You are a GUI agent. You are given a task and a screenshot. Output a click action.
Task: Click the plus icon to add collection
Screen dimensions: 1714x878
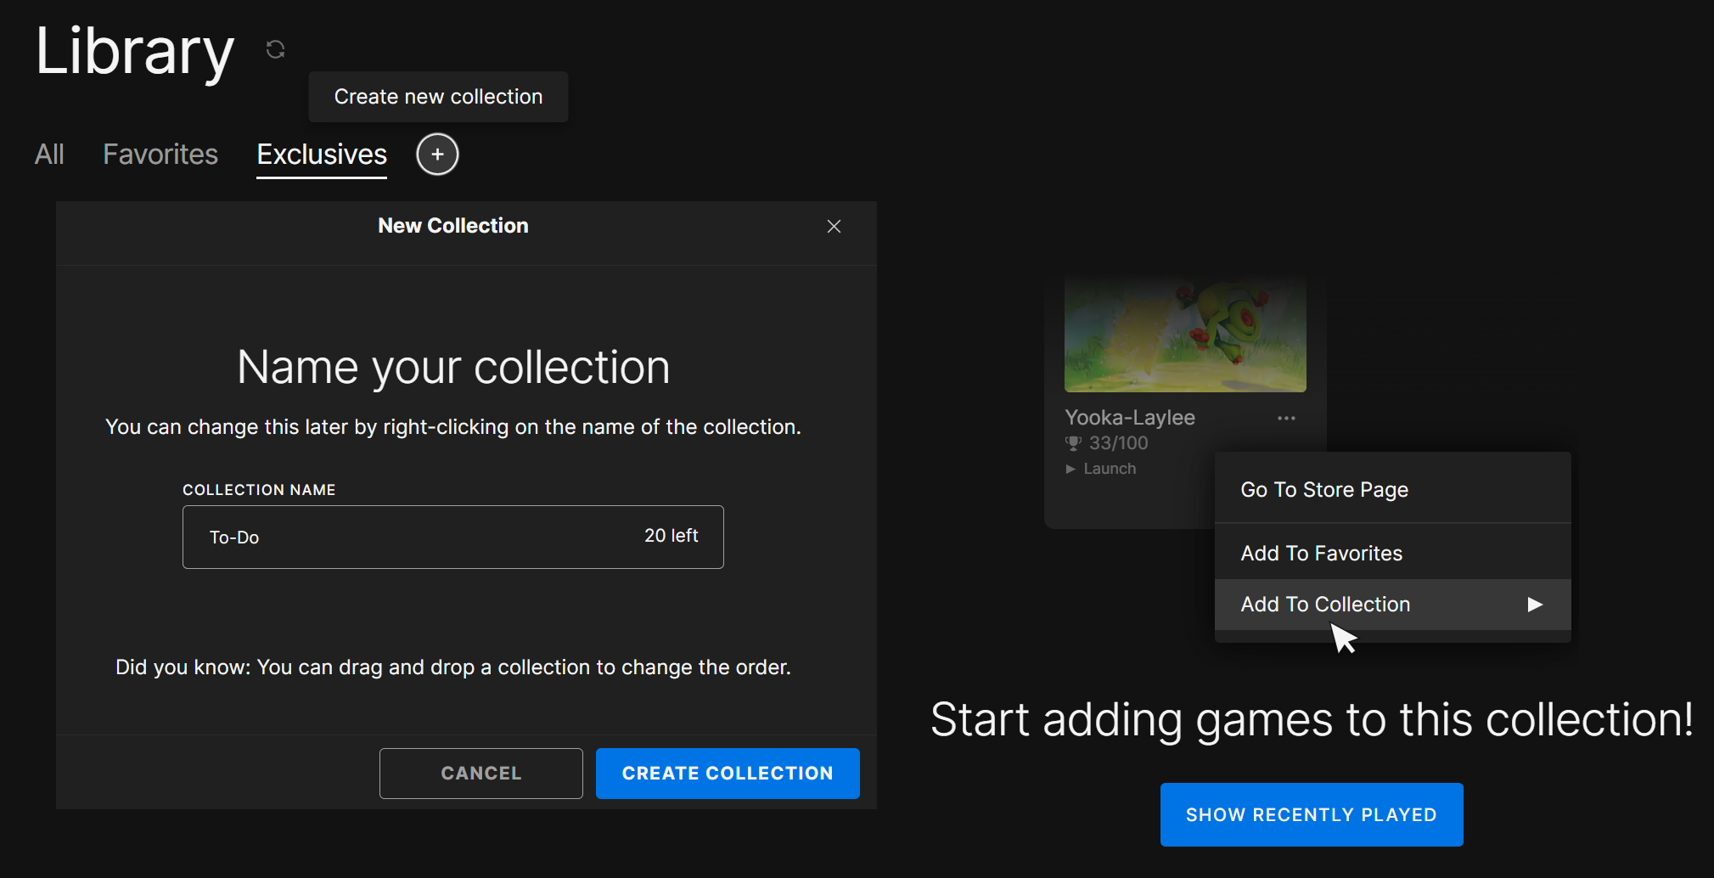point(437,155)
